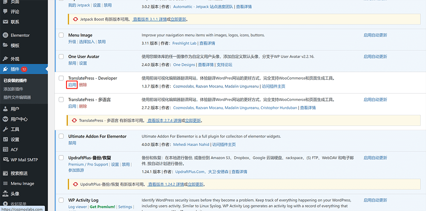
Task: Click the TranslatePress update refresh icon
Action: pyautogui.click(x=74, y=120)
